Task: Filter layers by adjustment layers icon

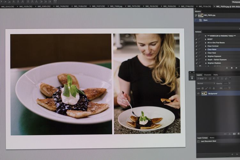Action: 214,79
